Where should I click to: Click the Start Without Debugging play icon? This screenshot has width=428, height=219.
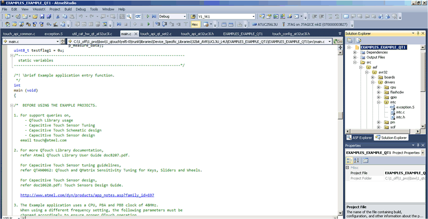147,16
